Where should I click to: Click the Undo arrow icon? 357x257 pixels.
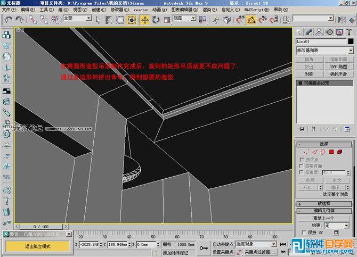9,20
